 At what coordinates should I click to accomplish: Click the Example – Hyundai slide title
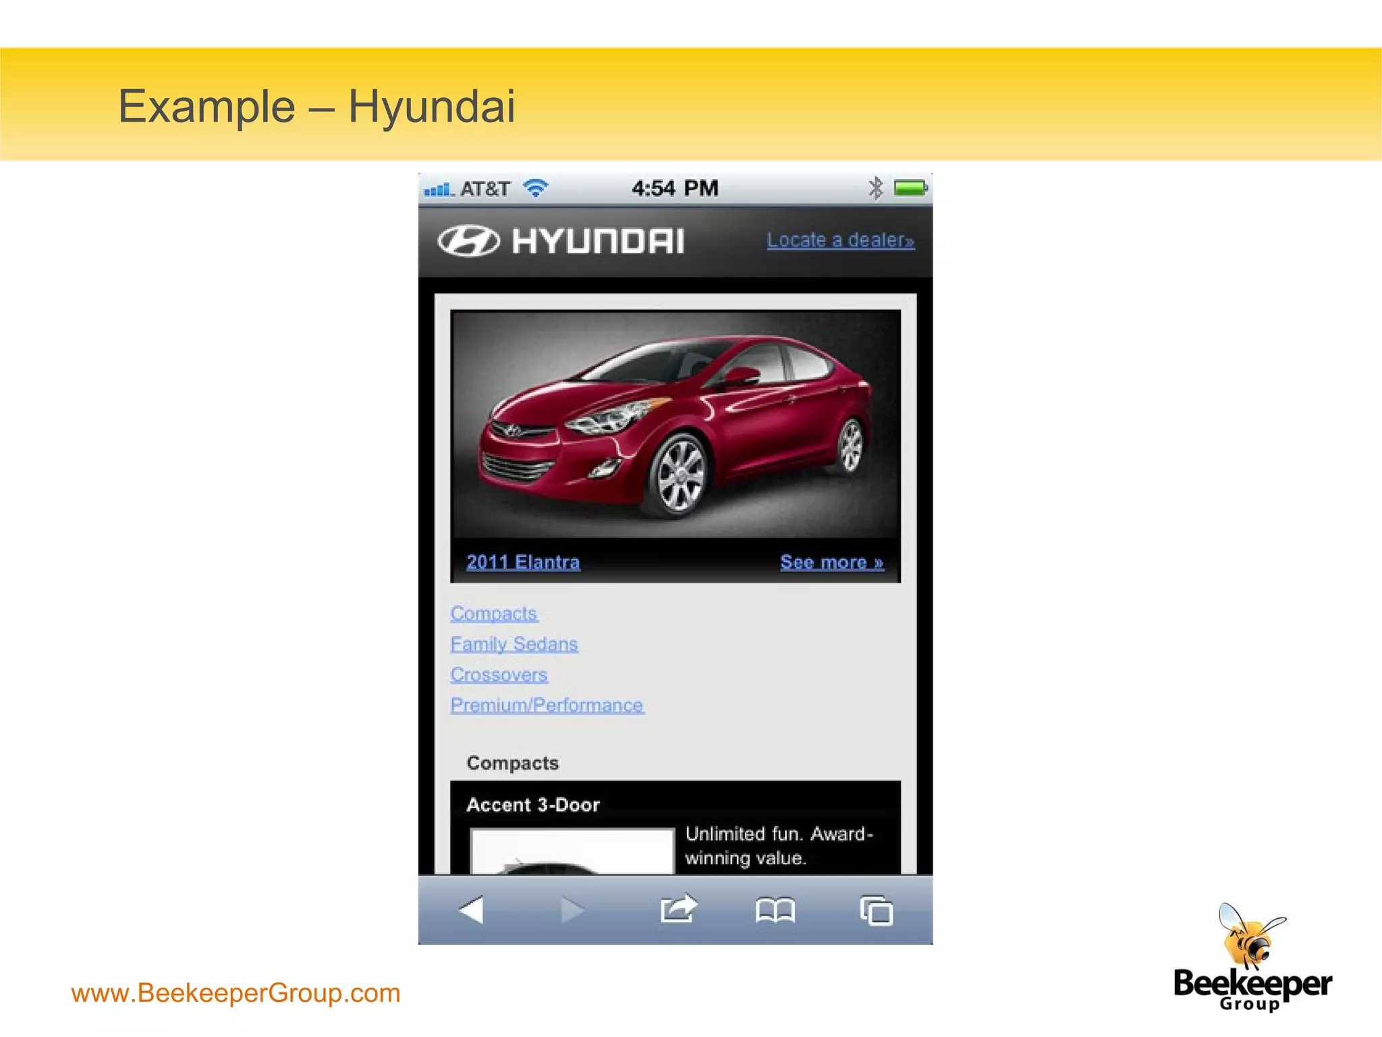(x=316, y=107)
